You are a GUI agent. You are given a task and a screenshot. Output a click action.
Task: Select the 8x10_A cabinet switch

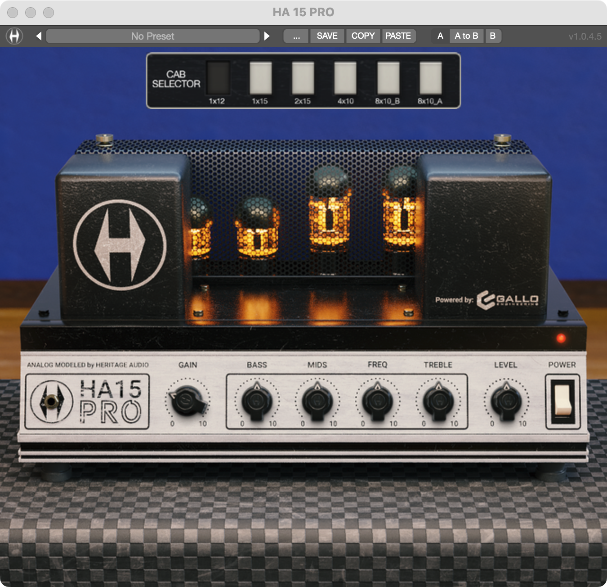(430, 78)
